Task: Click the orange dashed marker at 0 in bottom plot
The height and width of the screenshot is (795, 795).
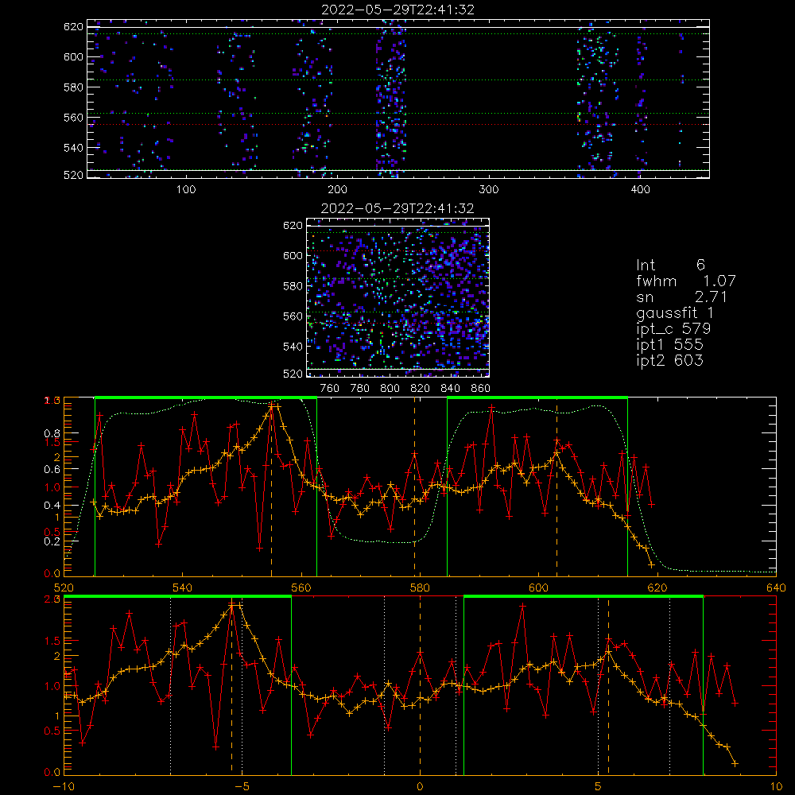Action: click(x=420, y=685)
